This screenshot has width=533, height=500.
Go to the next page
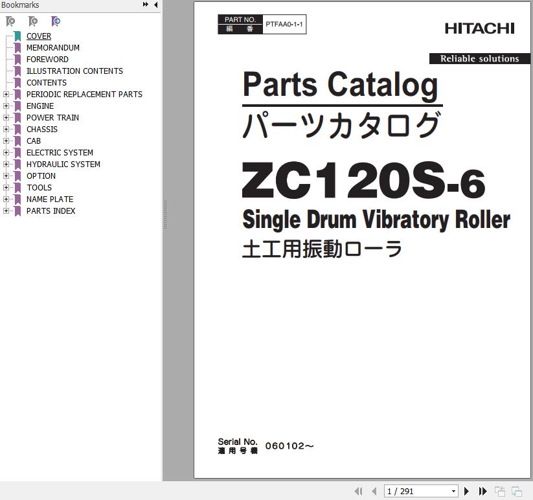click(x=466, y=491)
